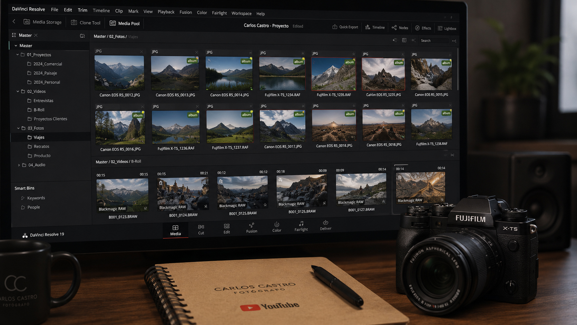Click the import arrow icon left of Search
Image resolution: width=577 pixels, height=325 pixels.
395,40
